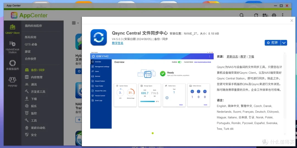Select 合作伙伴 category
Screen dimensions: 297x148
[x=30, y=59]
